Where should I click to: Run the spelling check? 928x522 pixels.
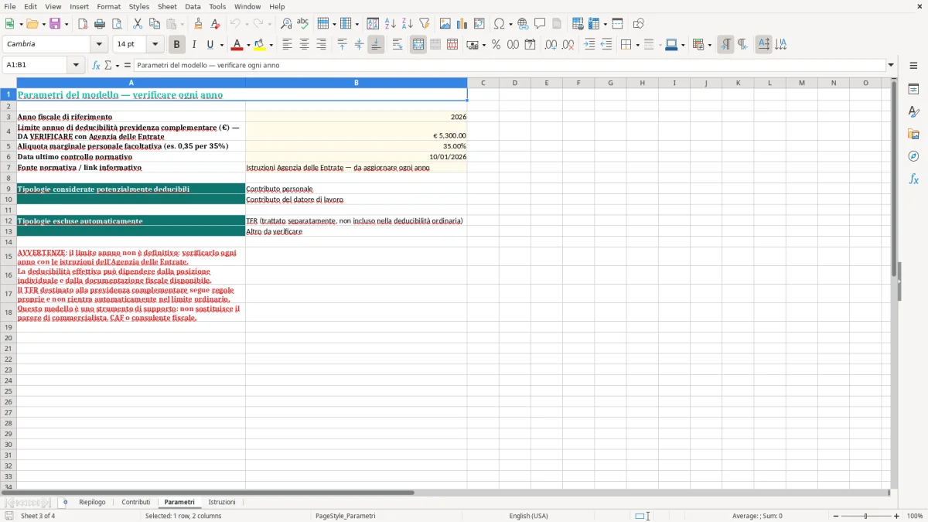coord(303,24)
